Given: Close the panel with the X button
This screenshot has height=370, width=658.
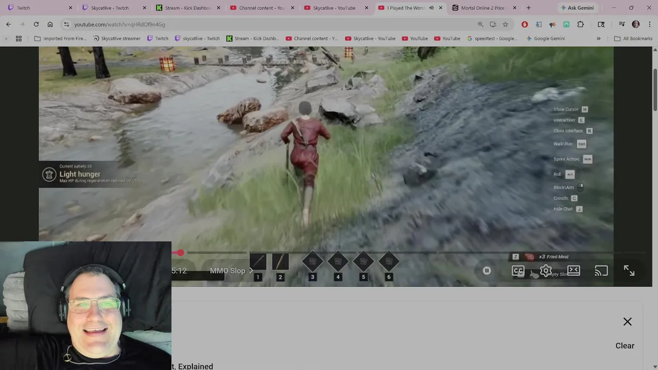Looking at the screenshot, I should [628, 322].
